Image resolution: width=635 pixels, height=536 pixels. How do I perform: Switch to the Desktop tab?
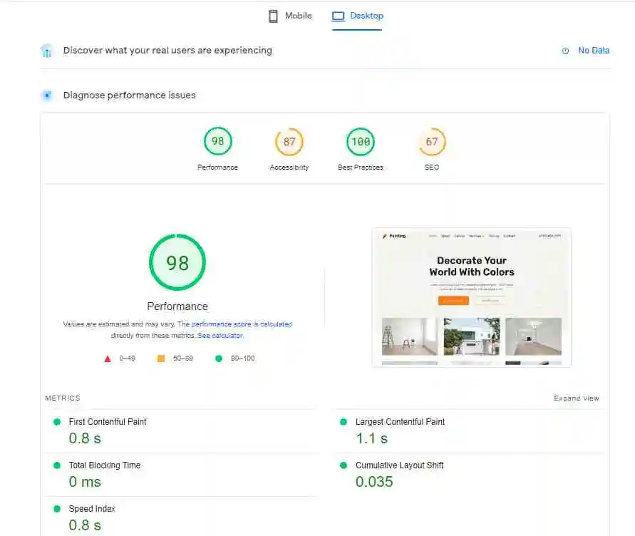358,16
